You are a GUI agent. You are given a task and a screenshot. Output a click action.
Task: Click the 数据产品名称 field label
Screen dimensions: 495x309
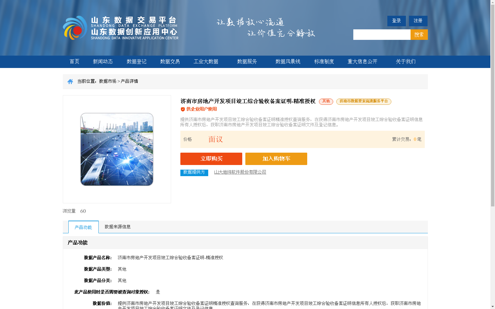click(x=98, y=258)
